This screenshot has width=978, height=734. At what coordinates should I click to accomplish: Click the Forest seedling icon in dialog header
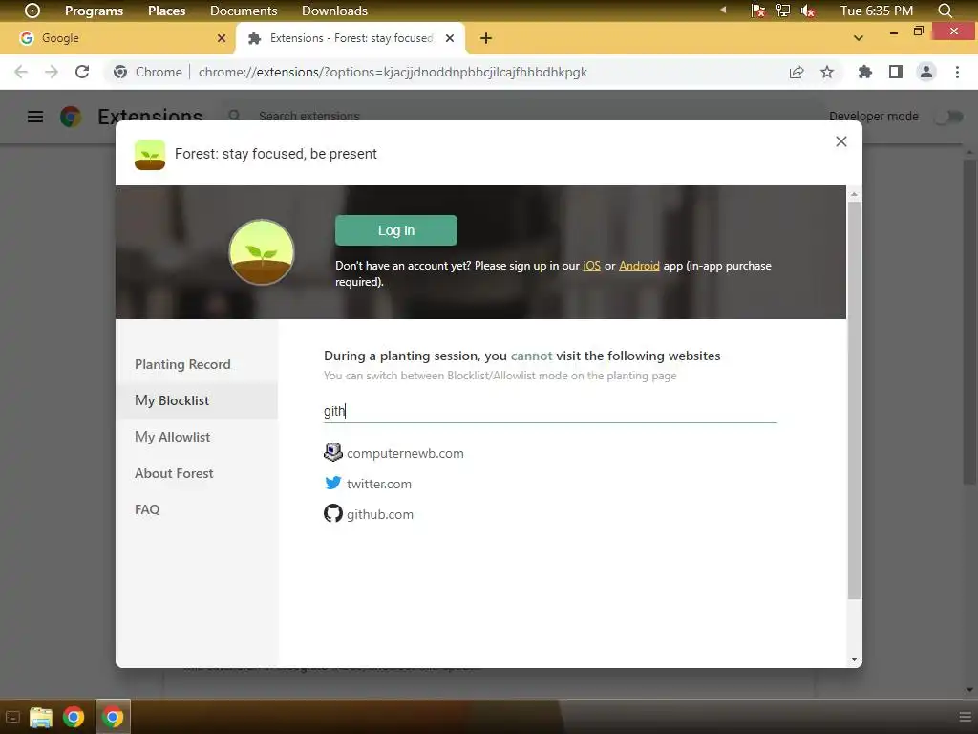(150, 154)
